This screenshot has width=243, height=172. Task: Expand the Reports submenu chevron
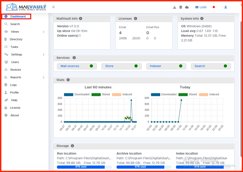coord(44,77)
